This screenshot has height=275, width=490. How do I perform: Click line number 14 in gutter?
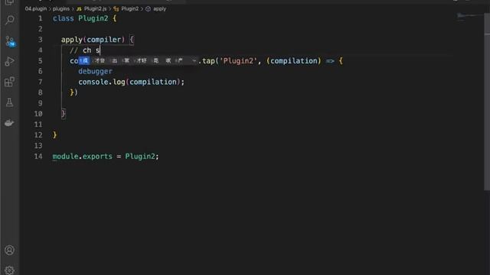pyautogui.click(x=38, y=156)
